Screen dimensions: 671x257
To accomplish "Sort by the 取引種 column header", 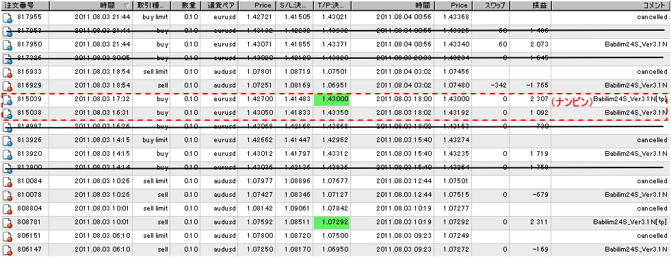I will pos(151,5).
